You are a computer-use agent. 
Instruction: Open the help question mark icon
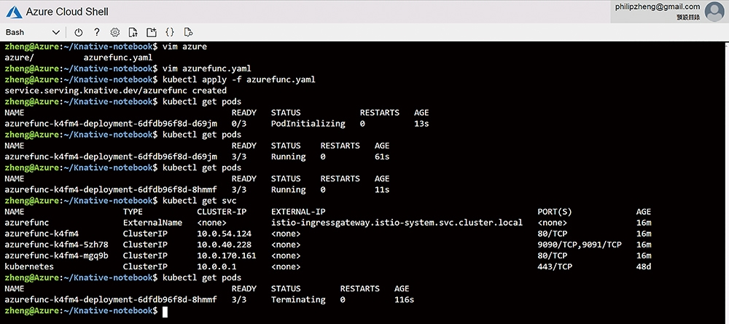(x=97, y=32)
